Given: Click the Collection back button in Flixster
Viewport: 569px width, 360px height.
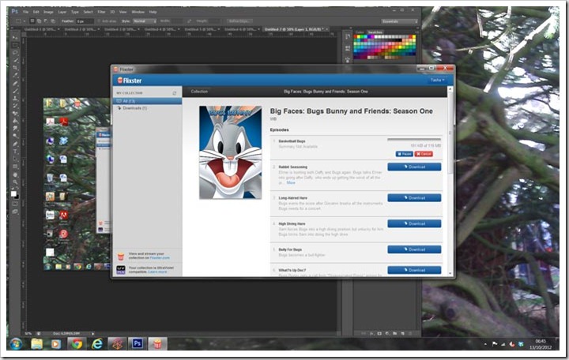Looking at the screenshot, I should (x=199, y=92).
